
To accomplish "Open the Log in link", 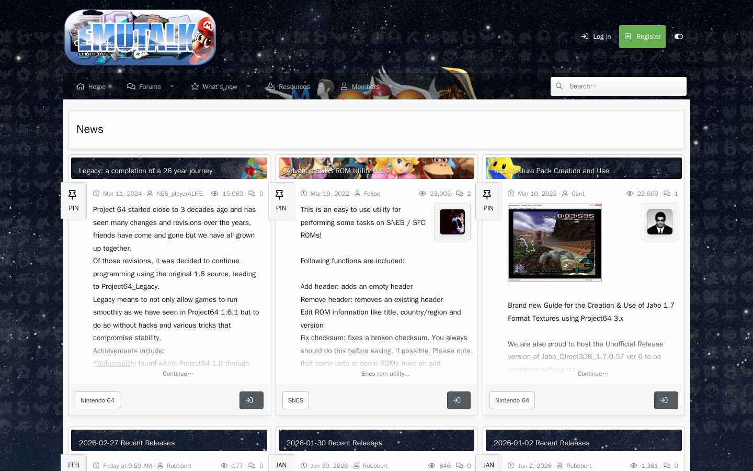I will [x=596, y=37].
